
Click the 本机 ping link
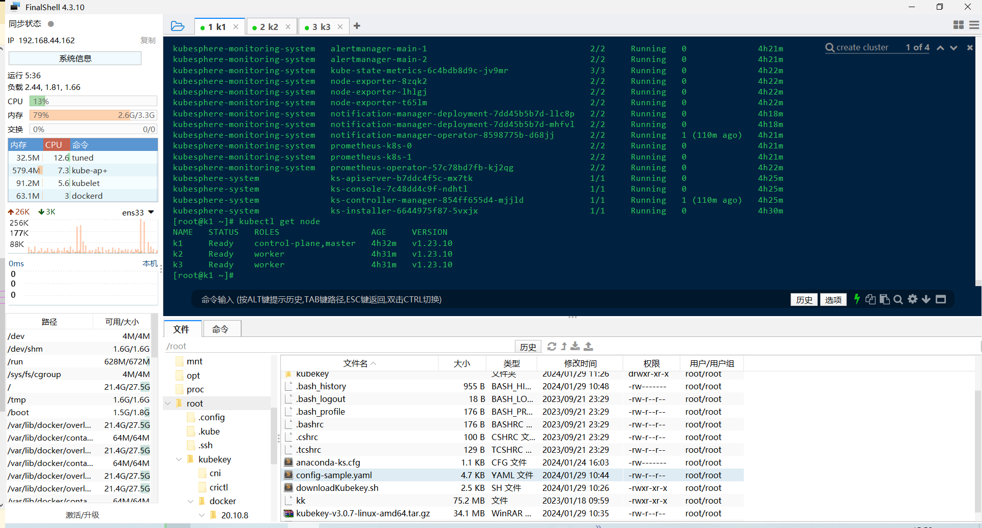150,264
